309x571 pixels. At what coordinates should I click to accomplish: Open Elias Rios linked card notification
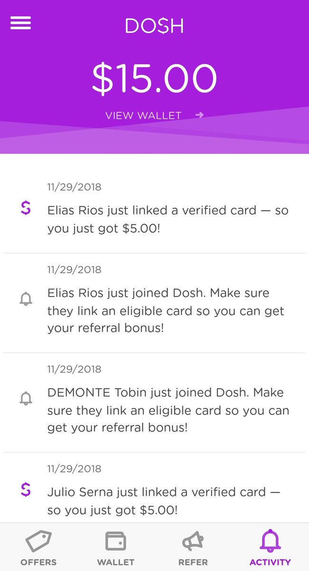coord(168,219)
